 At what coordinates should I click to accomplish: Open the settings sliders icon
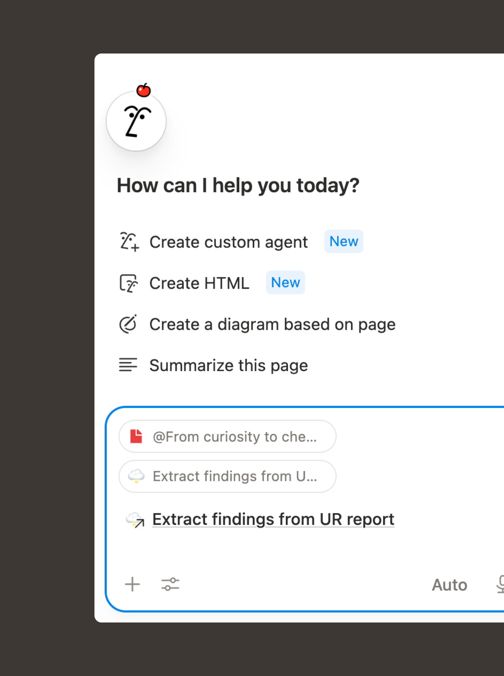pos(170,584)
